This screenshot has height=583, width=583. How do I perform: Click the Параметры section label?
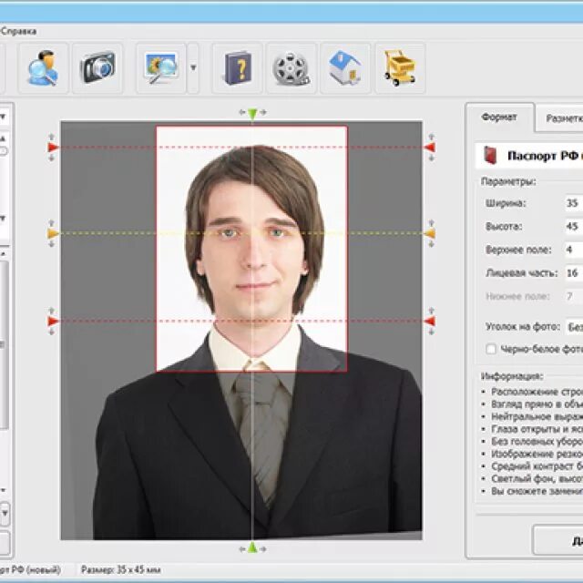tap(508, 182)
